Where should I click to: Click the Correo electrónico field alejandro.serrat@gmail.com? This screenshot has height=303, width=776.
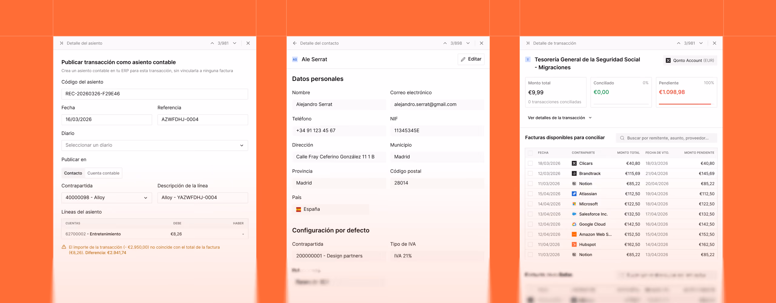pos(437,105)
